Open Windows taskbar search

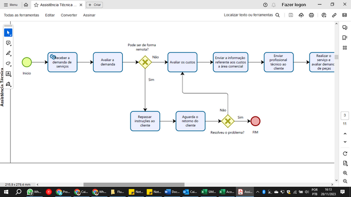pyautogui.click(x=19, y=192)
